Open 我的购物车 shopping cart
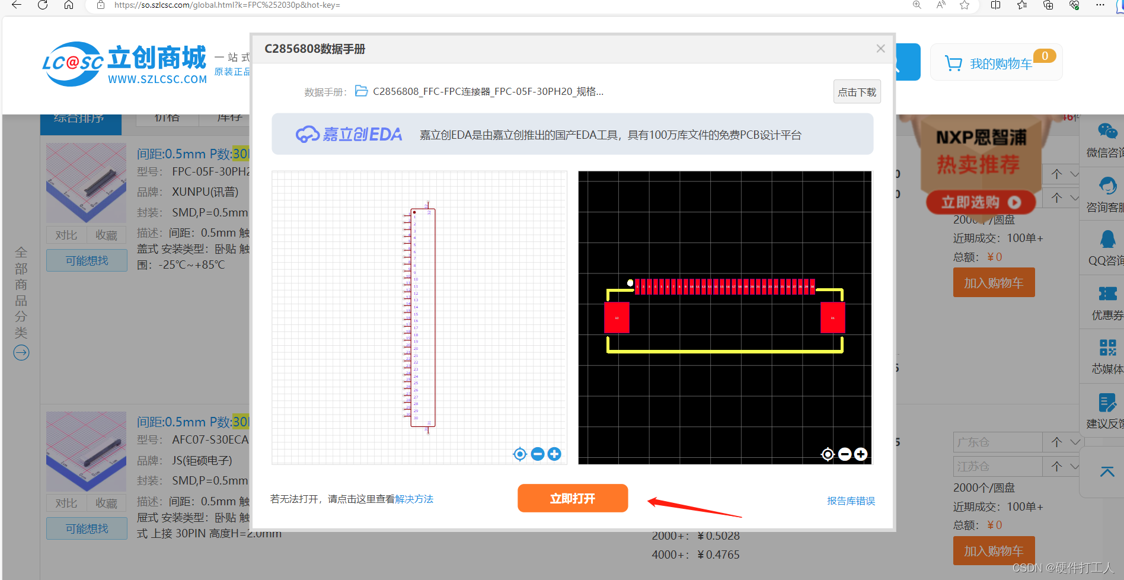This screenshot has height=580, width=1124. [996, 62]
